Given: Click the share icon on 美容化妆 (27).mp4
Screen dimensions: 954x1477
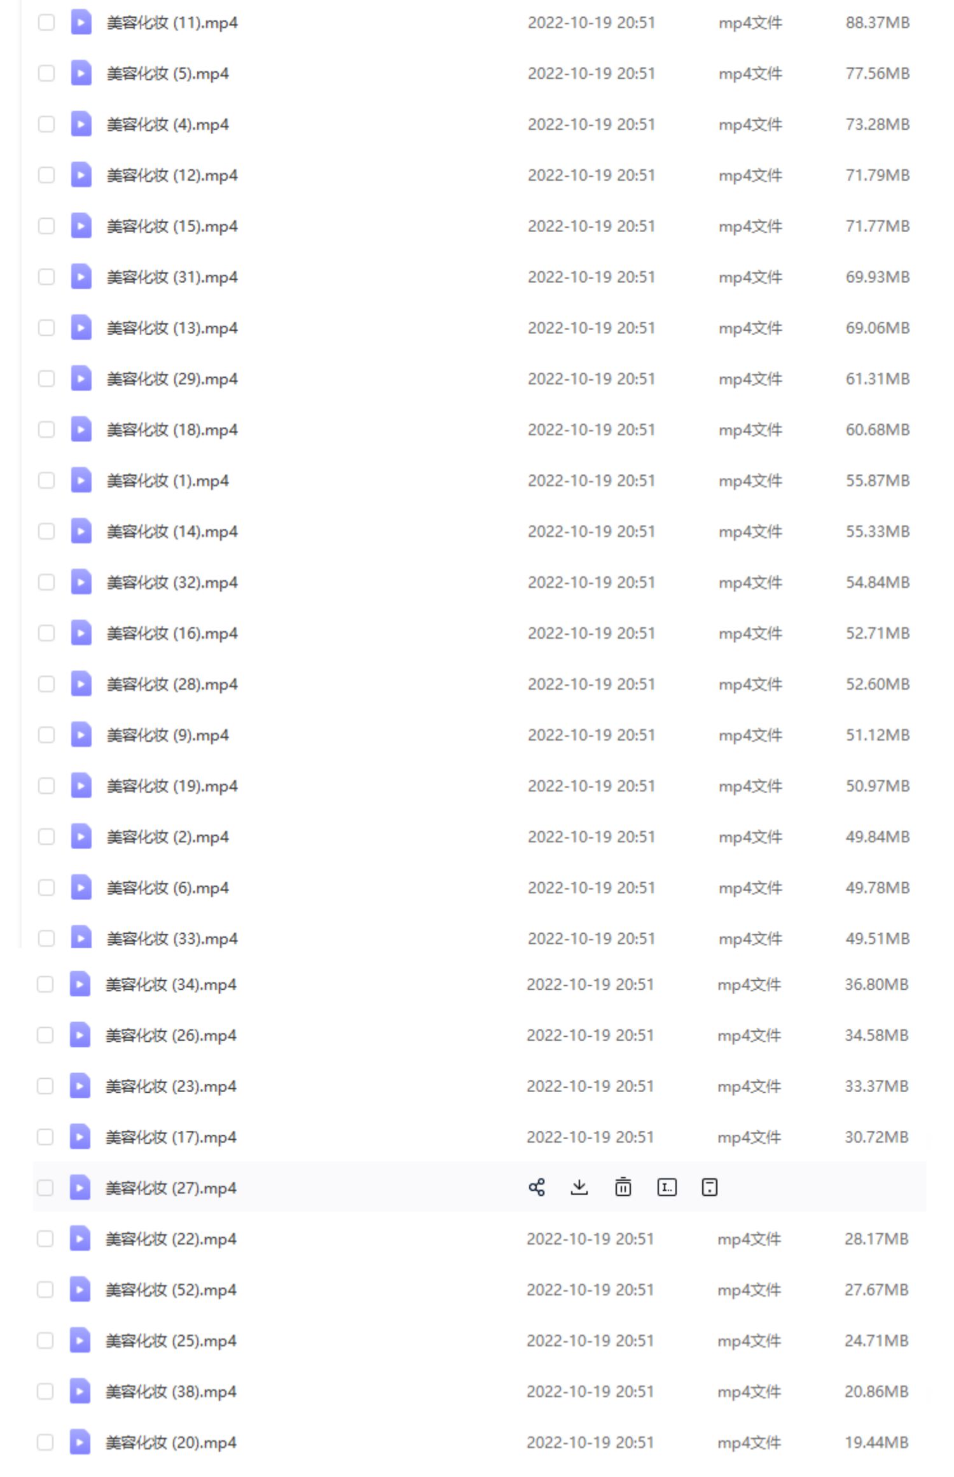Looking at the screenshot, I should (536, 1187).
